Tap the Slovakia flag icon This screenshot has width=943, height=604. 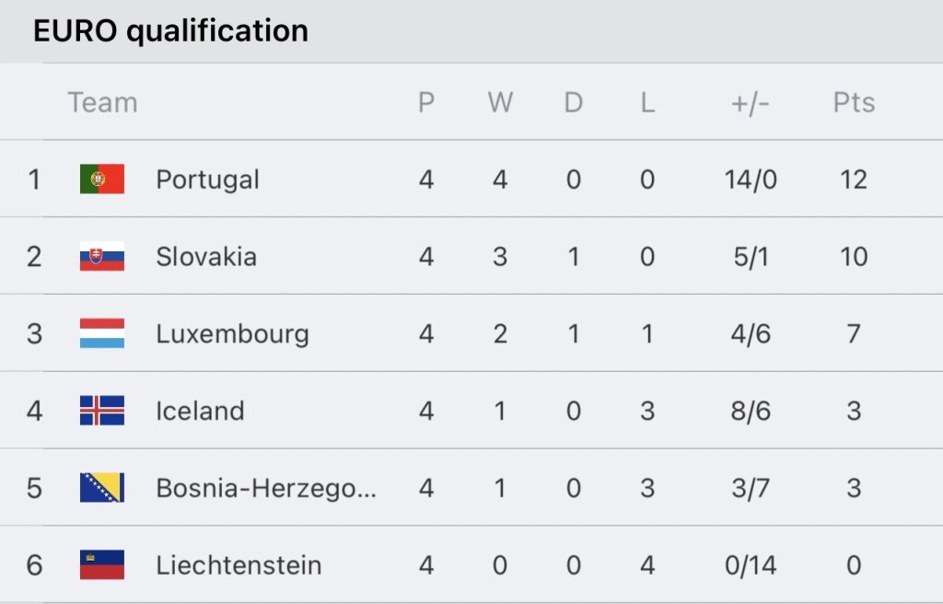(102, 256)
